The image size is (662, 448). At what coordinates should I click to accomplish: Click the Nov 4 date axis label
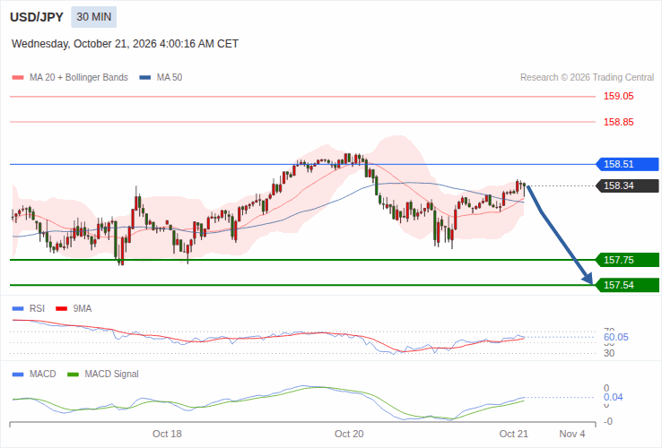(x=572, y=434)
